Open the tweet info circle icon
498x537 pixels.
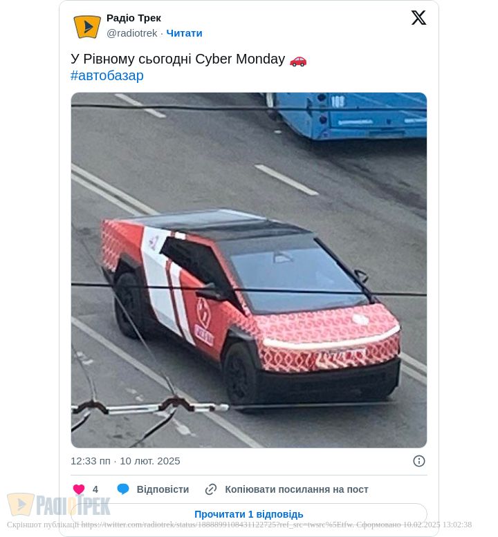(x=419, y=461)
